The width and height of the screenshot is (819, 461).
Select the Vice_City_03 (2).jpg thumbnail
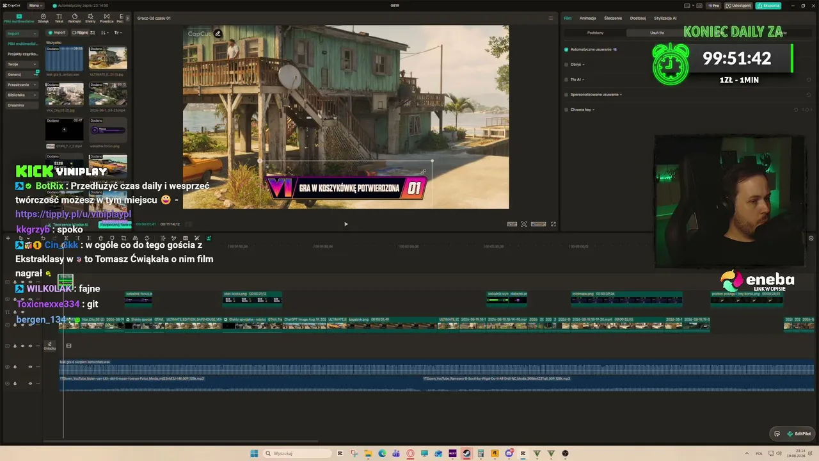[x=64, y=94]
